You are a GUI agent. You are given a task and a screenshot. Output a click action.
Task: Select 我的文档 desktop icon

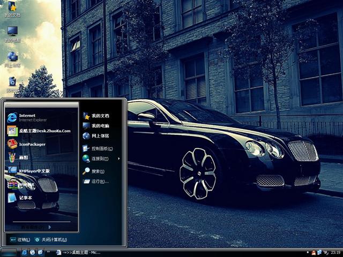(x=11, y=7)
